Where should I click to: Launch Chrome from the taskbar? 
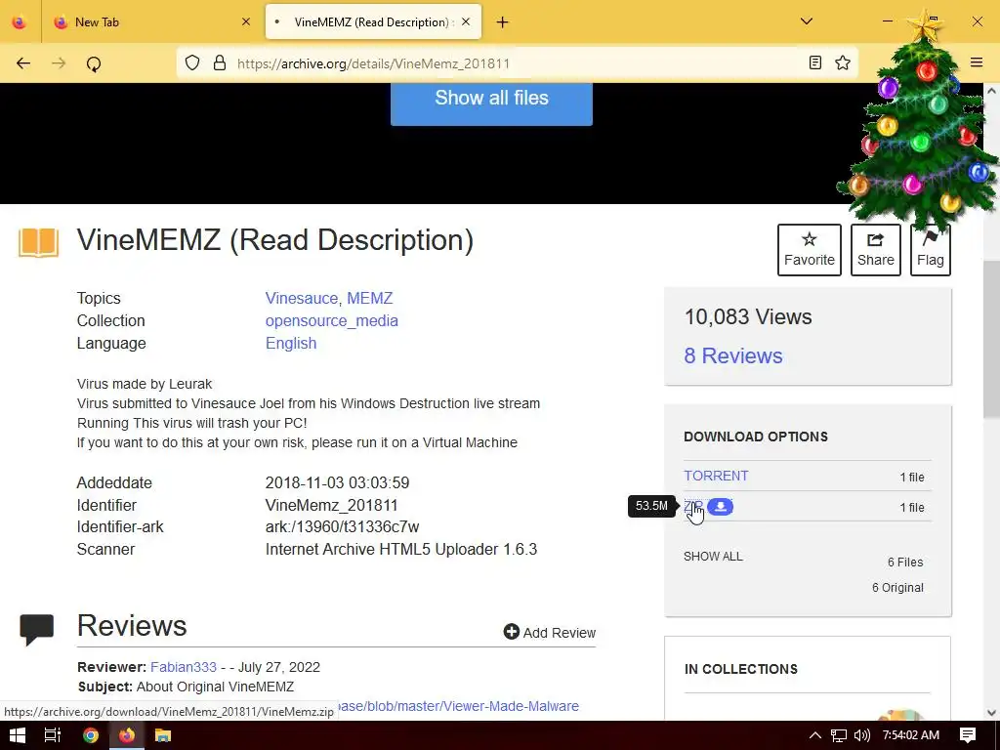click(91, 735)
